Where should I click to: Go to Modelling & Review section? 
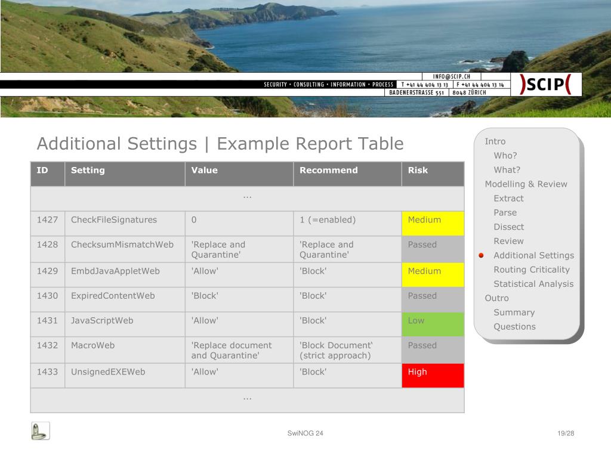coord(526,184)
